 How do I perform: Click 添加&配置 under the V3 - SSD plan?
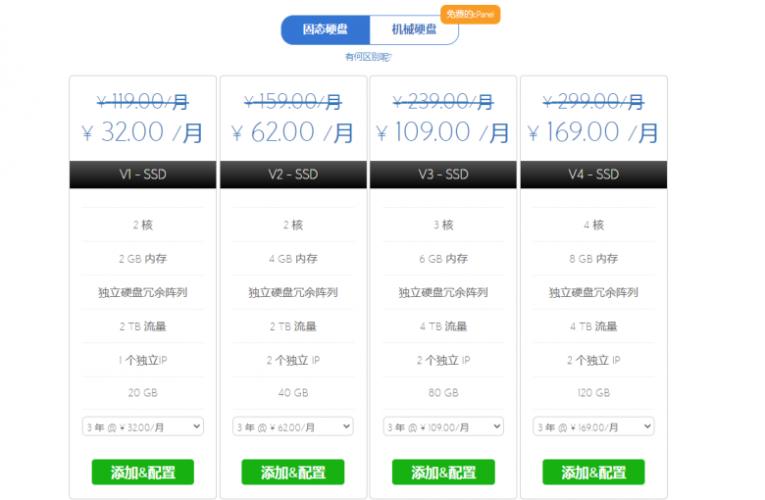[443, 473]
